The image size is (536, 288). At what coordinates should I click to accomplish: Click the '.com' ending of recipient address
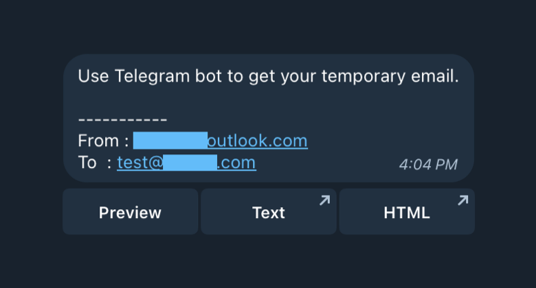point(236,163)
